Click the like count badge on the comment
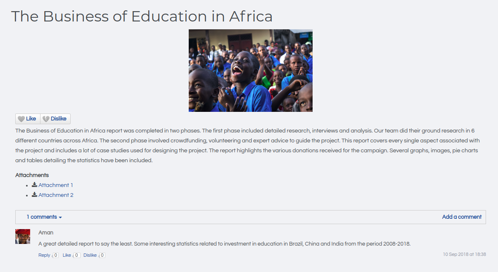Viewport: 498px width, 272px height. tap(76, 255)
